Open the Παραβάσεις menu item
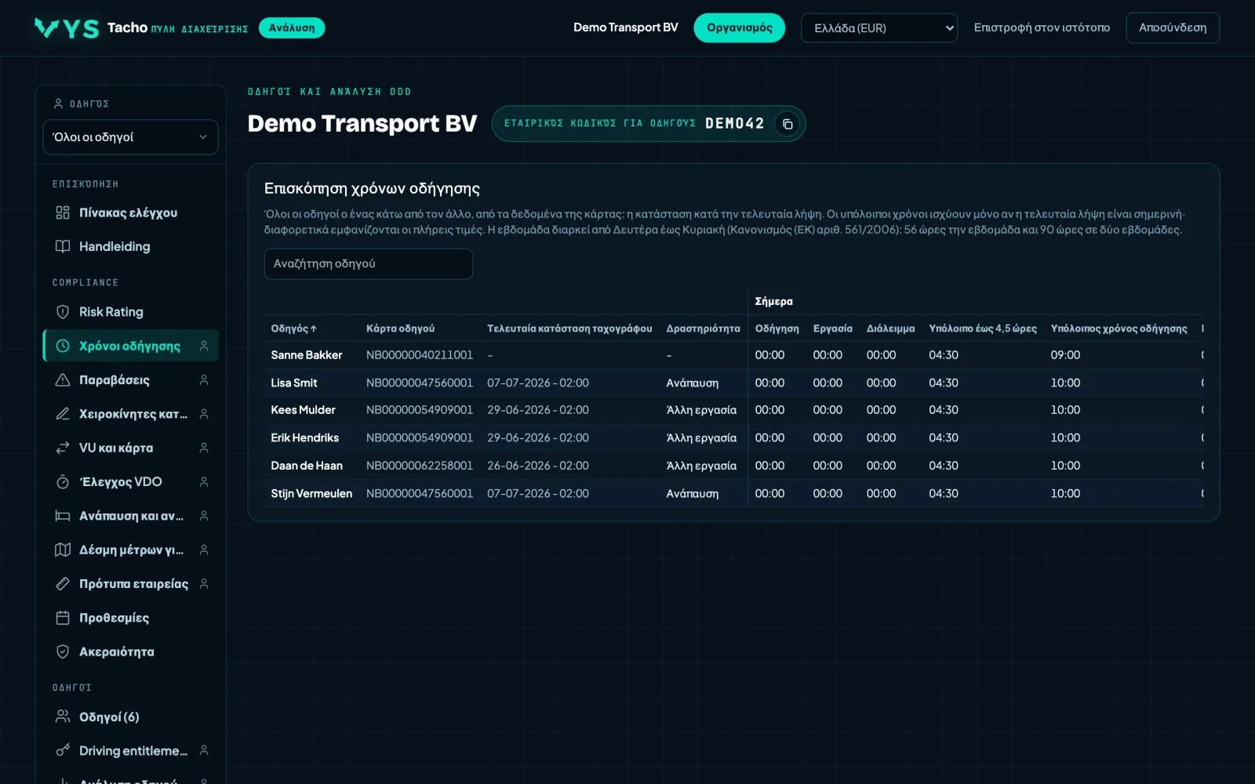1255x784 pixels. pyautogui.click(x=130, y=380)
